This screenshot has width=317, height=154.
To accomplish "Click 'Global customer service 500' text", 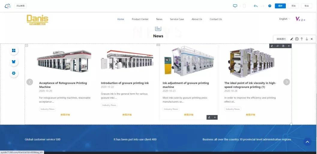I will [x=43, y=139].
